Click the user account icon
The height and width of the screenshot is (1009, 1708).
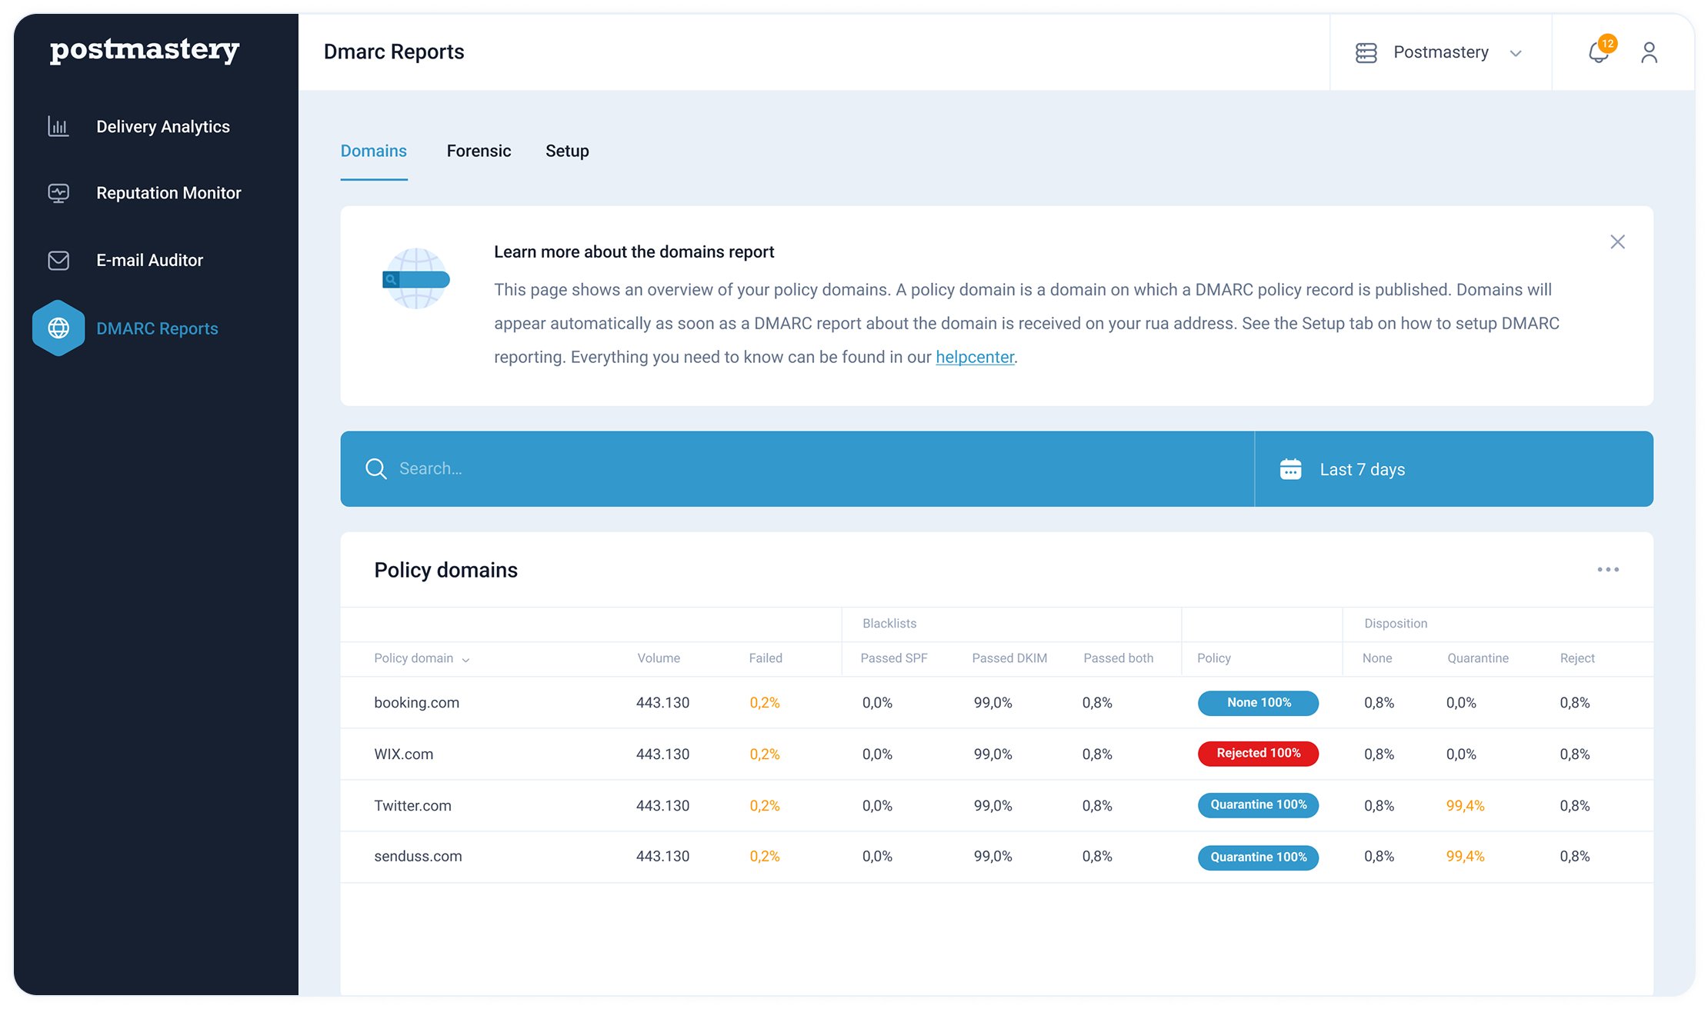click(x=1649, y=52)
